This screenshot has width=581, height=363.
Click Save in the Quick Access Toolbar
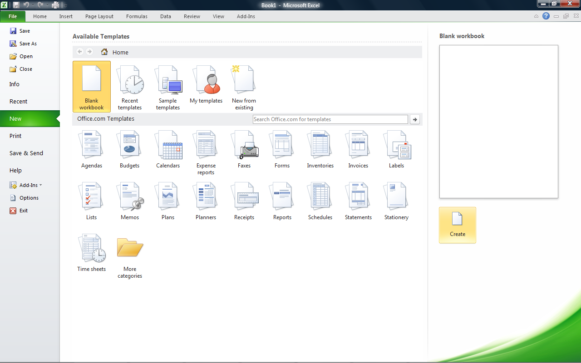coord(16,5)
